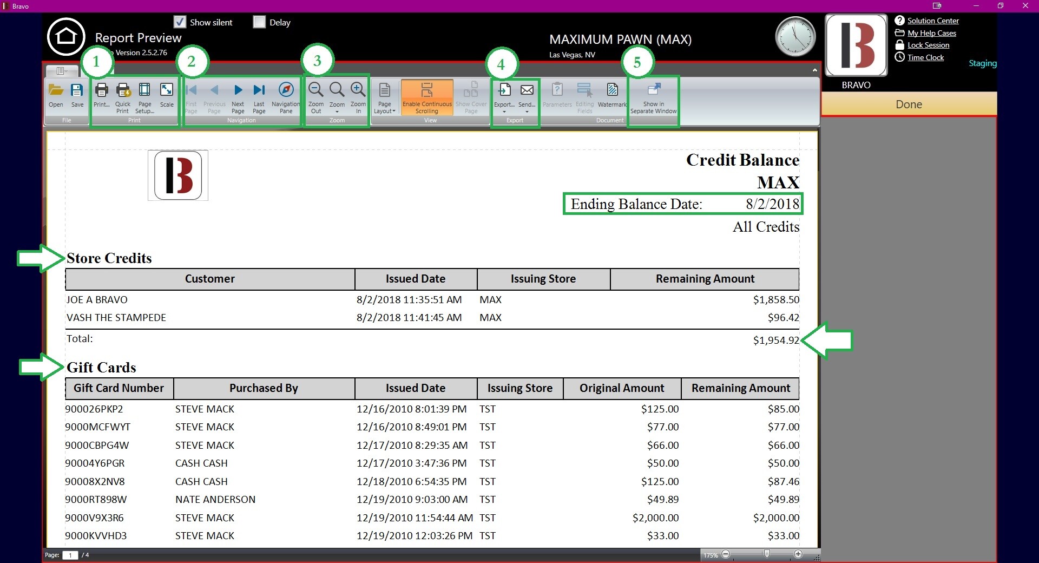
Task: Click the title bar display-mode icon
Action: click(937, 5)
